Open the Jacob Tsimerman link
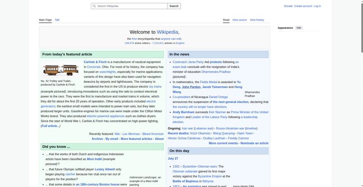The height and width of the screenshot is (187, 363). pos(215,87)
